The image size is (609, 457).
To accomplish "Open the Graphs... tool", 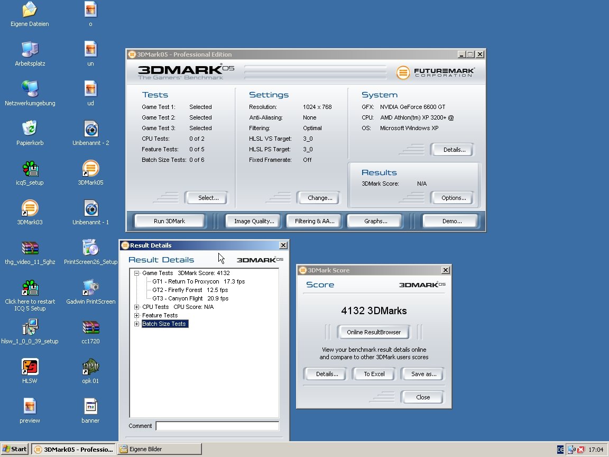I will click(x=375, y=221).
